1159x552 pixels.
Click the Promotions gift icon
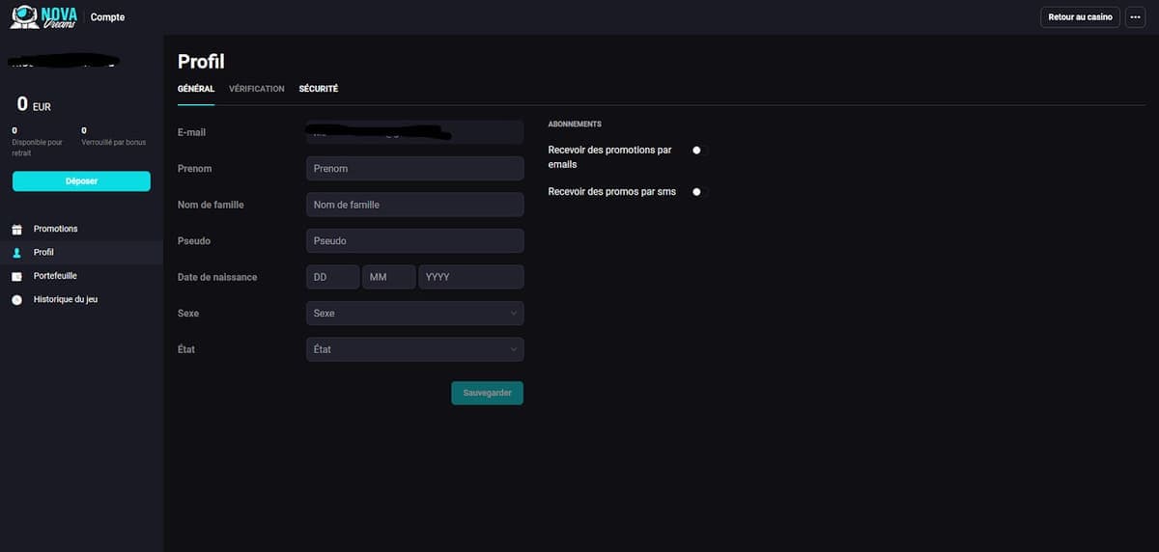pyautogui.click(x=16, y=230)
